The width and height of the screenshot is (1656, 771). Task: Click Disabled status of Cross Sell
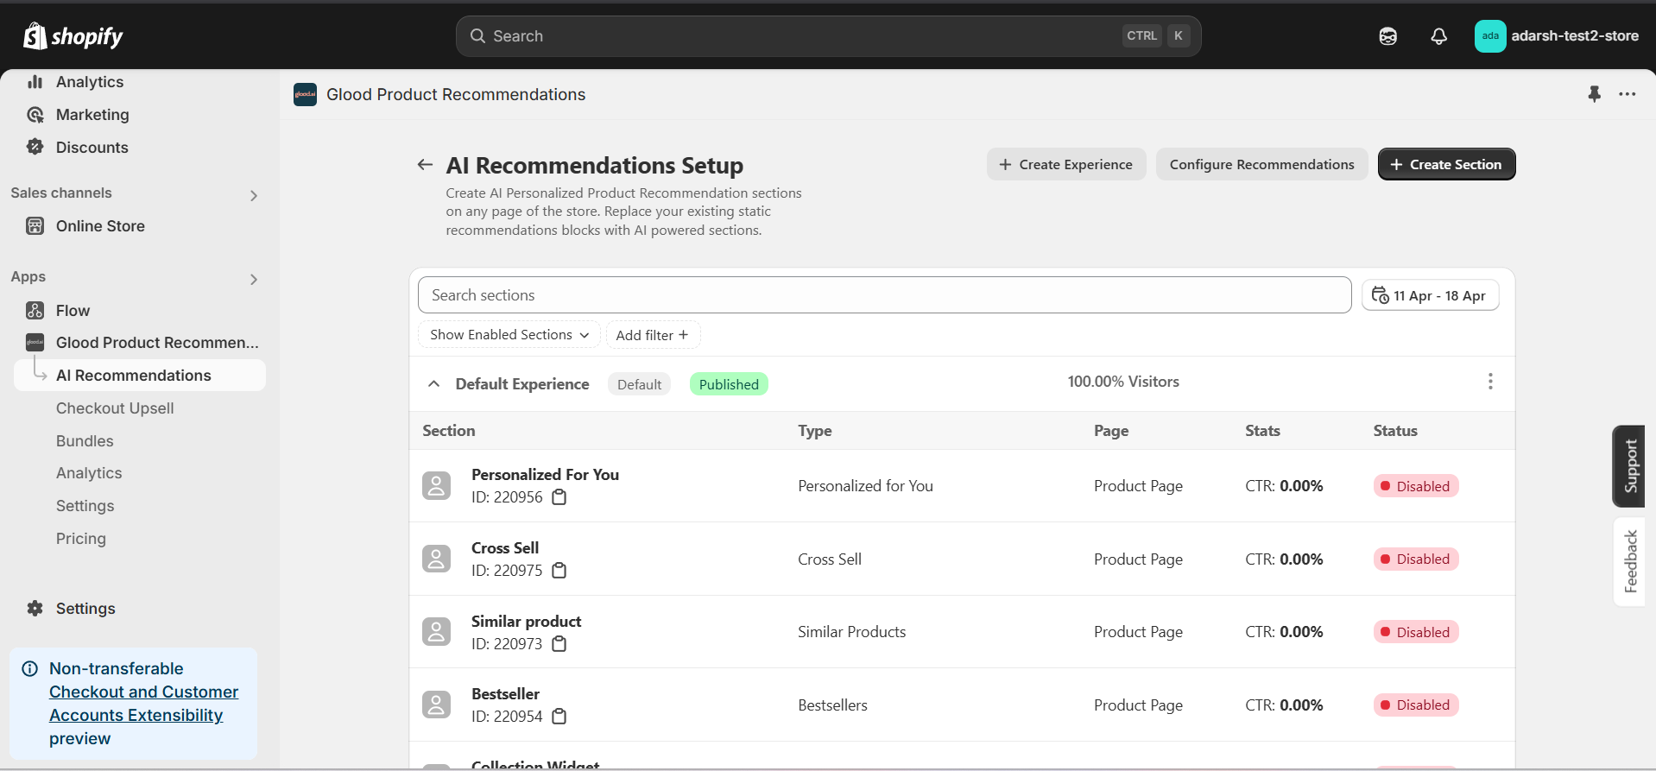1416,559
